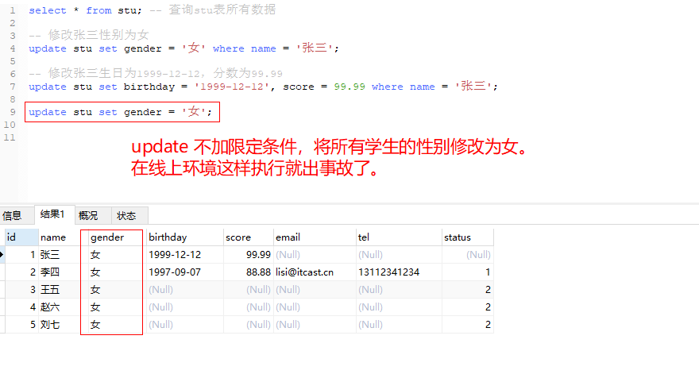Select the 张三 name cell

tap(50, 255)
